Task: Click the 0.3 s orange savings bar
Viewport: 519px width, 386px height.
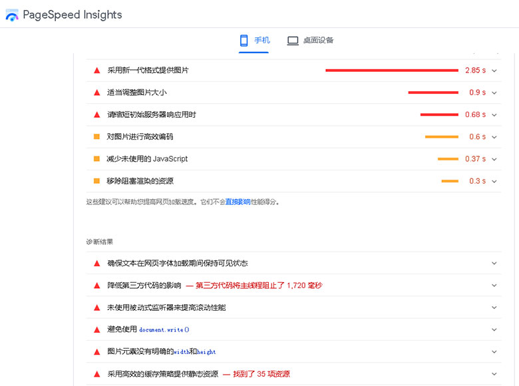Action: pyautogui.click(x=450, y=181)
